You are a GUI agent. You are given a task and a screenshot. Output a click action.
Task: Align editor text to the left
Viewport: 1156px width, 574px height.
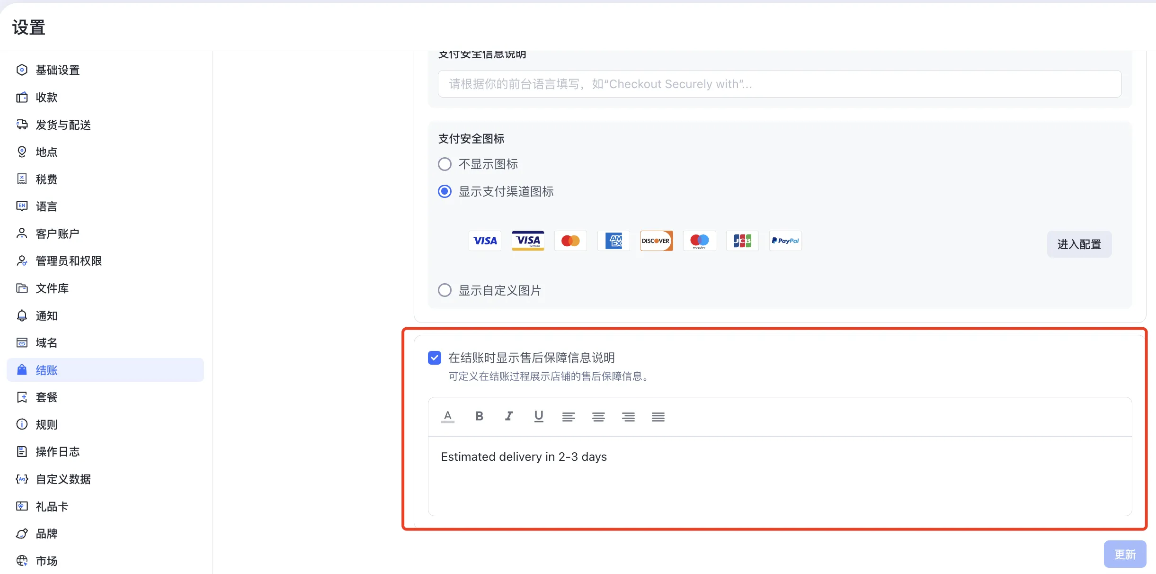coord(569,417)
